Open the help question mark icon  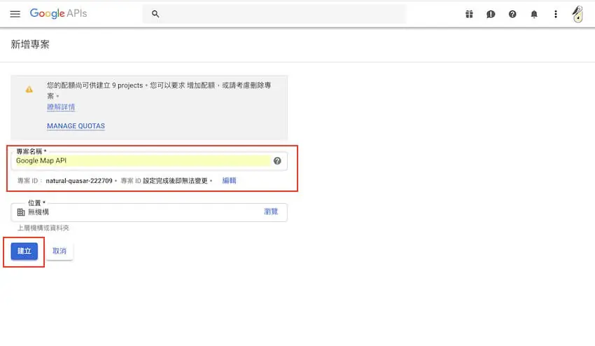pyautogui.click(x=512, y=14)
